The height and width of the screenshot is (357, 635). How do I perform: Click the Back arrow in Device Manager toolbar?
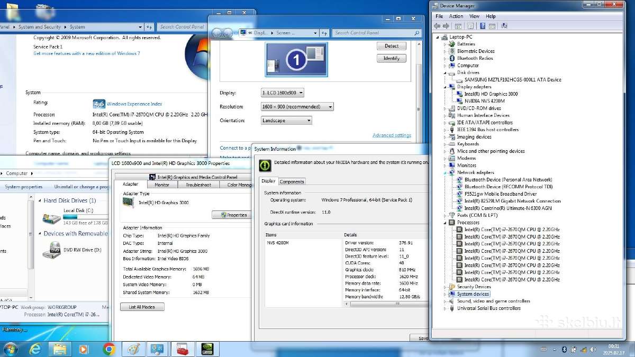tap(437, 26)
